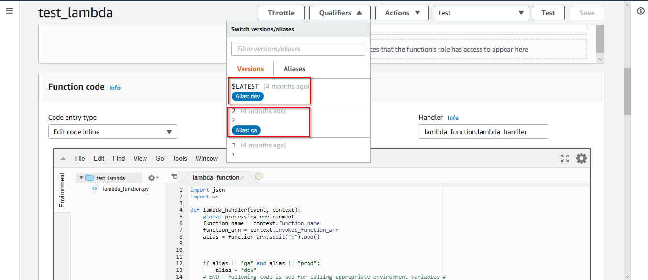Click the Throttle button
This screenshot has height=280, width=648.
281,13
